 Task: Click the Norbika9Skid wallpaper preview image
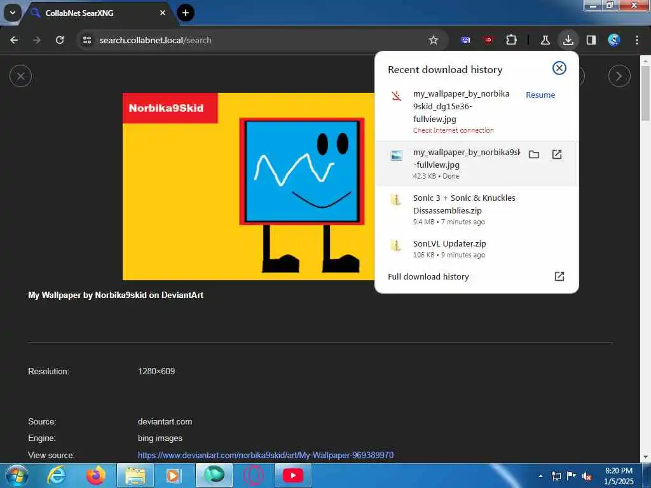tap(249, 186)
